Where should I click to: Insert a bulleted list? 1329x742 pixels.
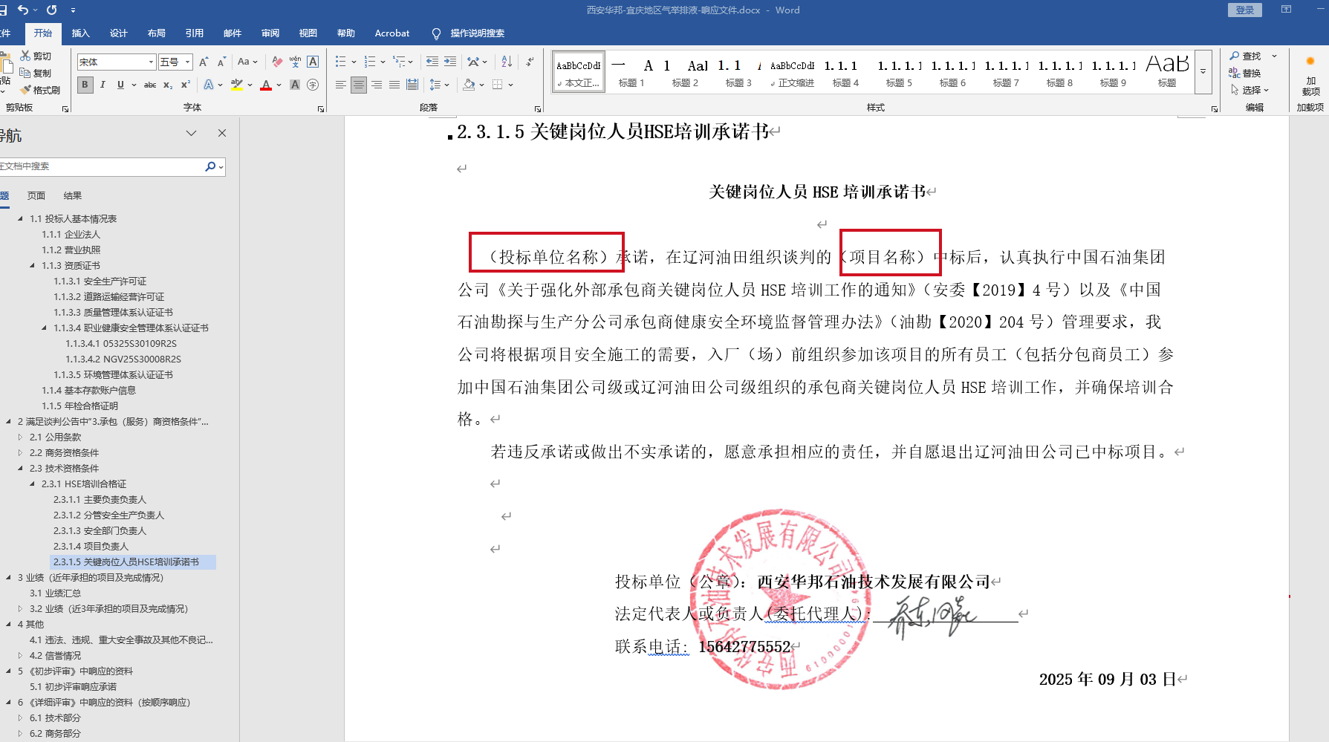341,62
